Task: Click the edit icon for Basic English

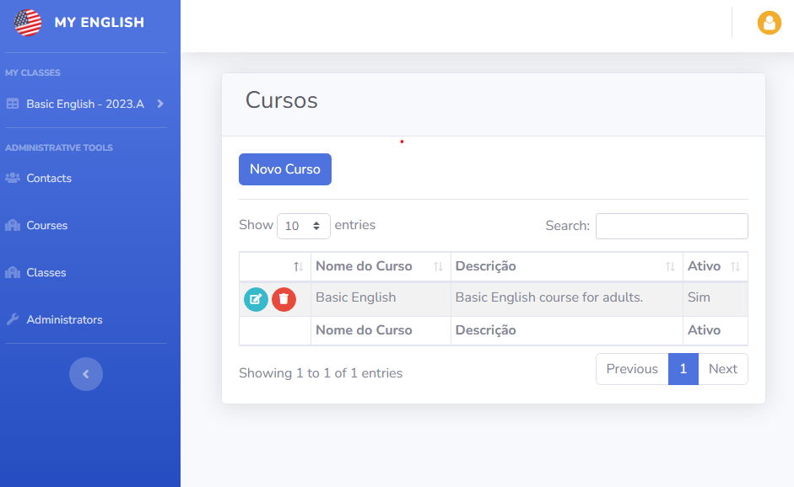Action: 256,299
